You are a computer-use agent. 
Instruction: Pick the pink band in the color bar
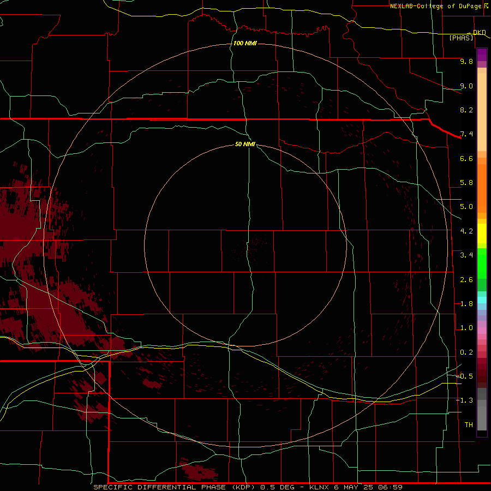tap(482, 331)
